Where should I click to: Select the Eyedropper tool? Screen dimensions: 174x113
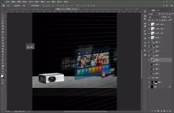pyautogui.click(x=3, y=29)
